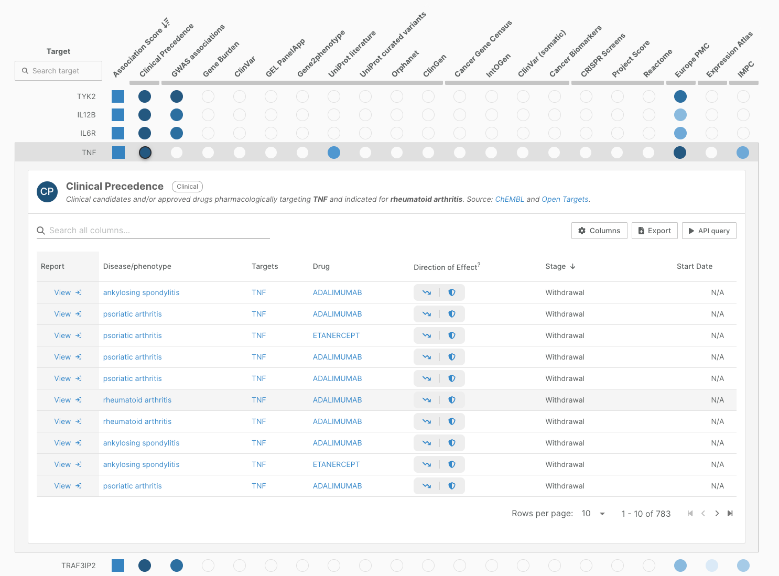Select IL12B Europe PMC score circle
Screen dimensions: 779x576
click(x=680, y=115)
